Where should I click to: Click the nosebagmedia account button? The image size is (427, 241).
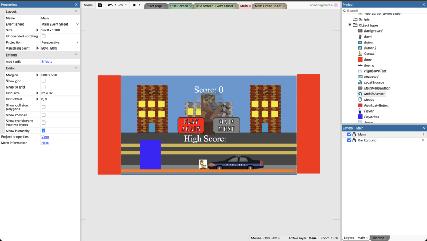(324, 5)
